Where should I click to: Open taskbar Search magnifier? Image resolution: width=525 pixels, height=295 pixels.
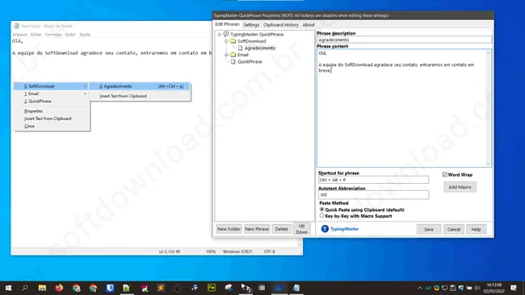(25, 288)
